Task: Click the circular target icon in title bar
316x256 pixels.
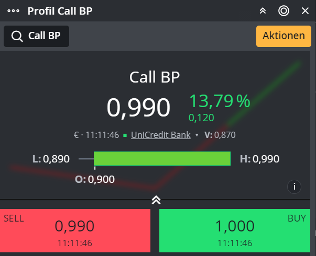Action: click(x=284, y=11)
